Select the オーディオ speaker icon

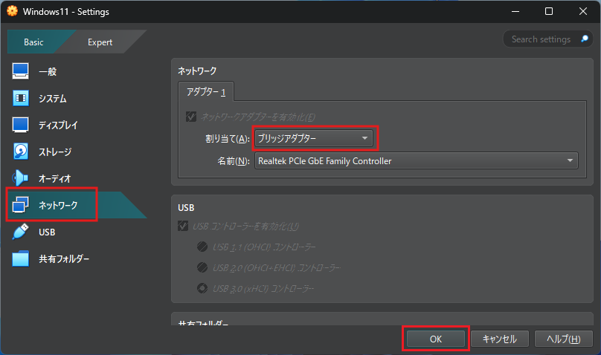(x=20, y=178)
